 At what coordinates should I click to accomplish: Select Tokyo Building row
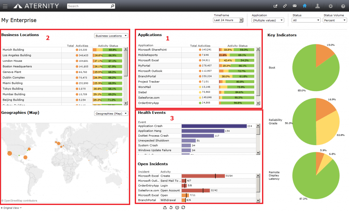pyautogui.click(x=62, y=89)
